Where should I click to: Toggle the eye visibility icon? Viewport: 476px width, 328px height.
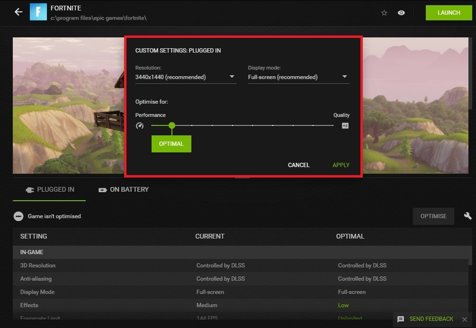coord(401,13)
